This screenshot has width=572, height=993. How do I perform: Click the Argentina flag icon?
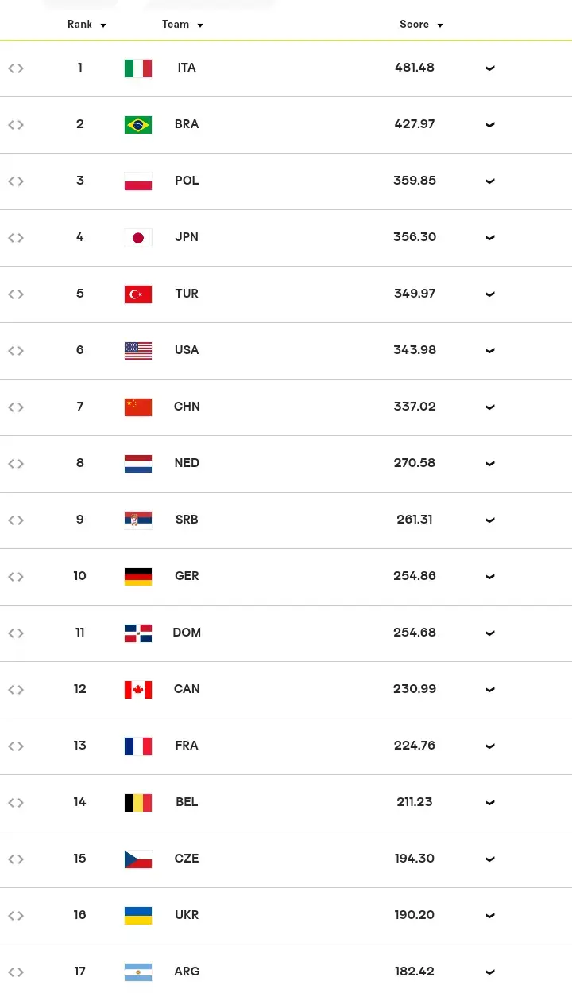[138, 972]
